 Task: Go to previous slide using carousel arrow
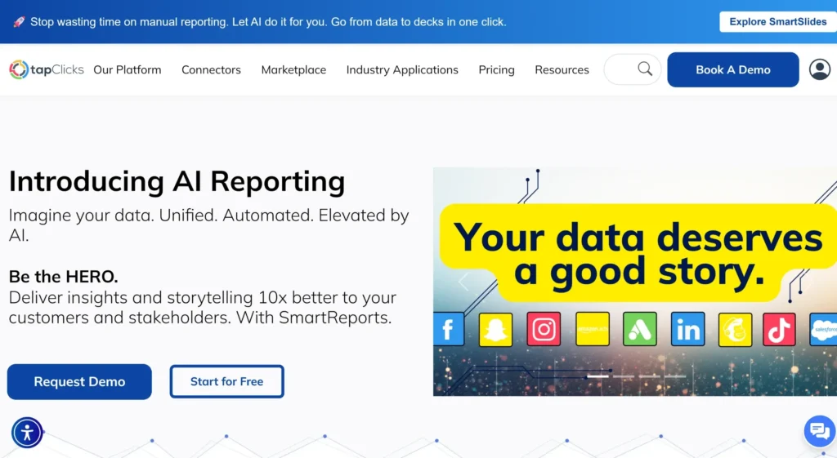point(463,282)
